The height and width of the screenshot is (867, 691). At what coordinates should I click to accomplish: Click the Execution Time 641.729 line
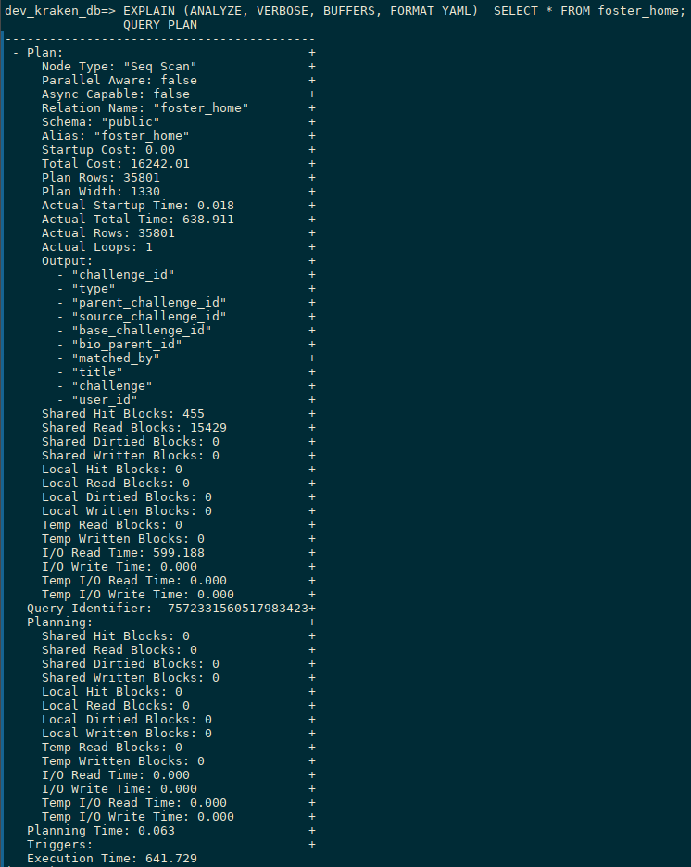tap(112, 858)
